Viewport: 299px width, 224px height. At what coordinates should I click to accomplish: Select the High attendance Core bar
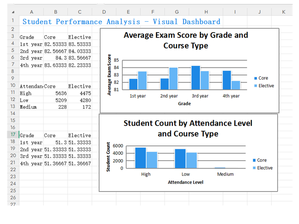(x=141, y=158)
